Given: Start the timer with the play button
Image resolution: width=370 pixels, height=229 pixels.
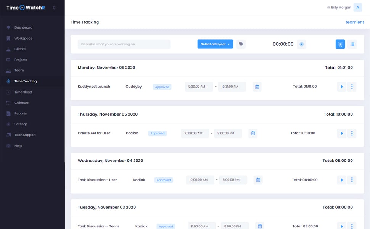Looking at the screenshot, I should tap(301, 44).
